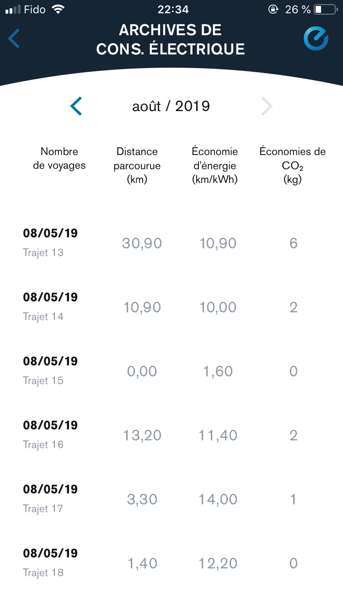Open the Trajet 15 row
Viewport: 343px width, 610px height.
50,370
